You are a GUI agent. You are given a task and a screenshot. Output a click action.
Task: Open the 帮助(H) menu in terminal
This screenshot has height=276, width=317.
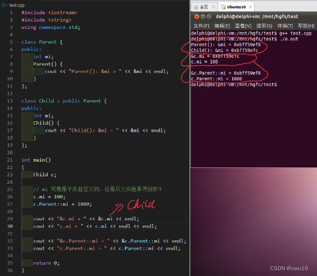(306, 26)
